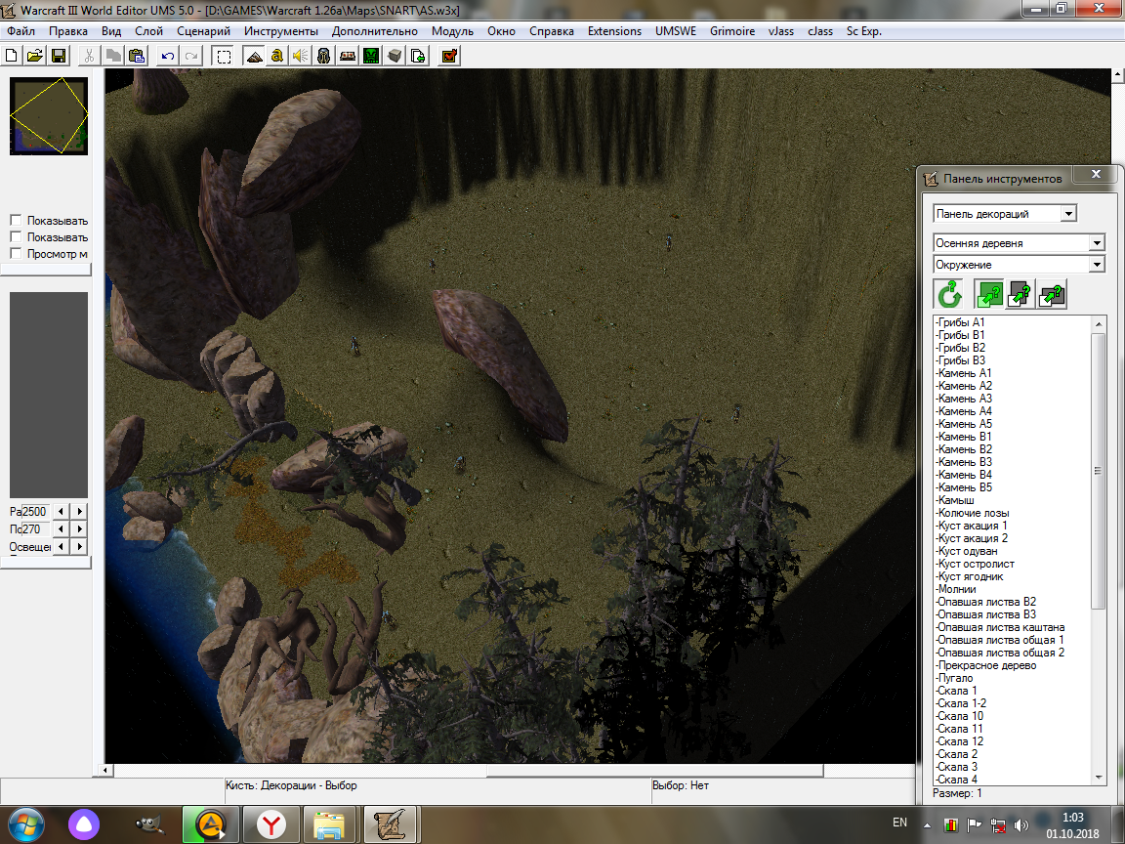Click the doodad list scrollbar thumb

tap(1098, 471)
